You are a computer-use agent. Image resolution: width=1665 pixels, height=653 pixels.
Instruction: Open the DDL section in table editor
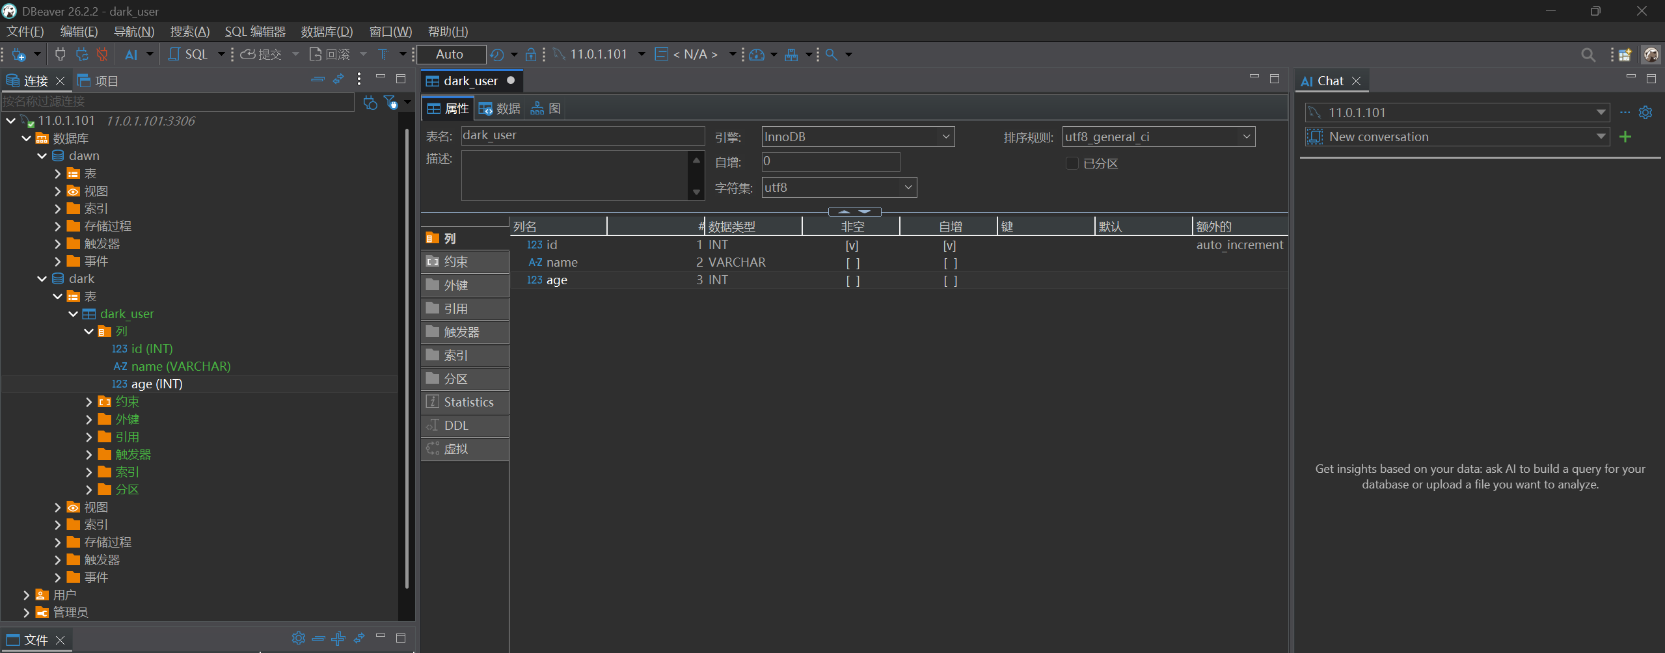(x=465, y=425)
